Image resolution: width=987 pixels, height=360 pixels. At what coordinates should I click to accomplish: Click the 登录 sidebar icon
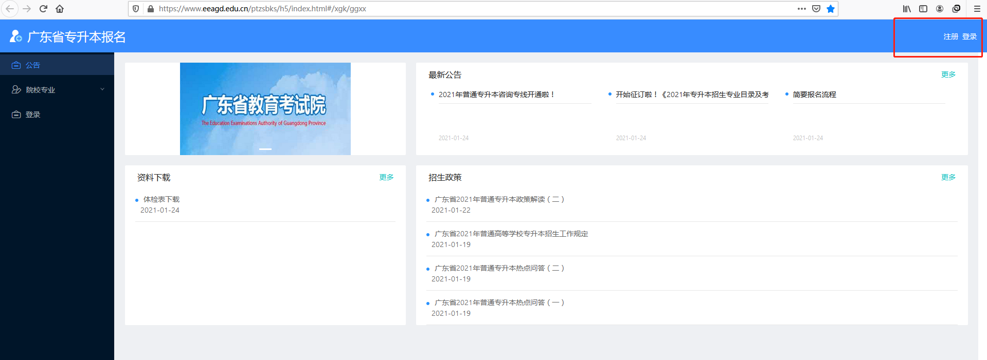tap(16, 115)
